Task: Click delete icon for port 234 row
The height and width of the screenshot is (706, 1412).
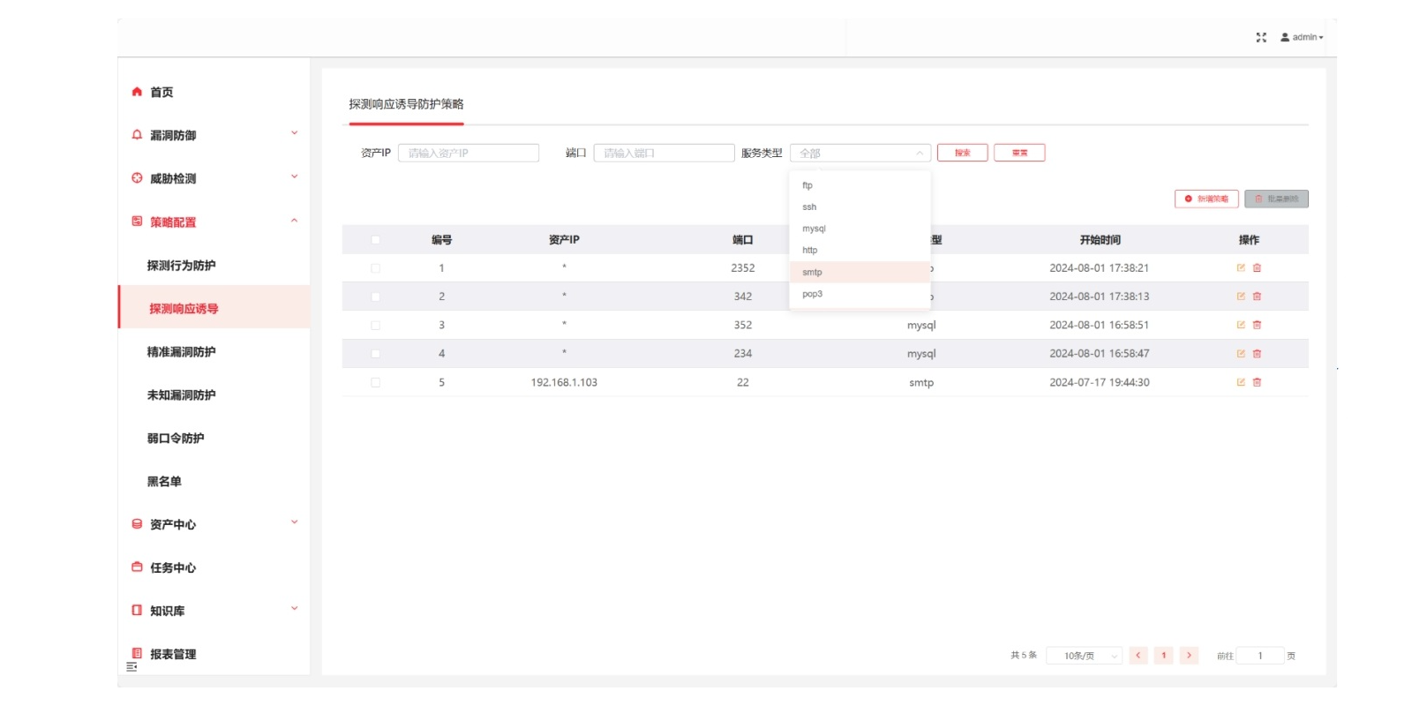Action: (1257, 354)
